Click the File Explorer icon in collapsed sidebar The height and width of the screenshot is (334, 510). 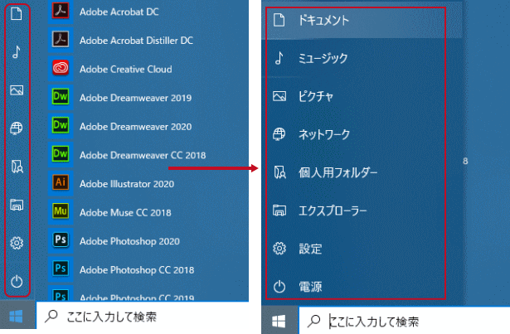click(x=17, y=205)
